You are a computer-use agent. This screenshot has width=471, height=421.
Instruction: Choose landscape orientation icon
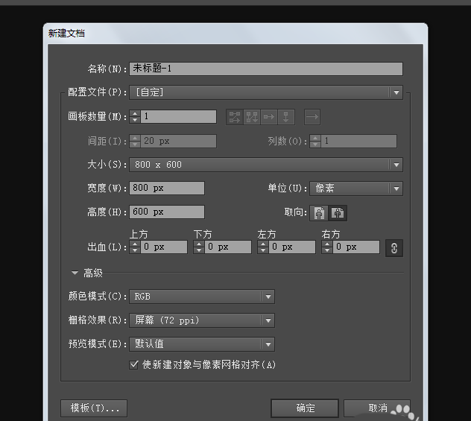tap(338, 213)
